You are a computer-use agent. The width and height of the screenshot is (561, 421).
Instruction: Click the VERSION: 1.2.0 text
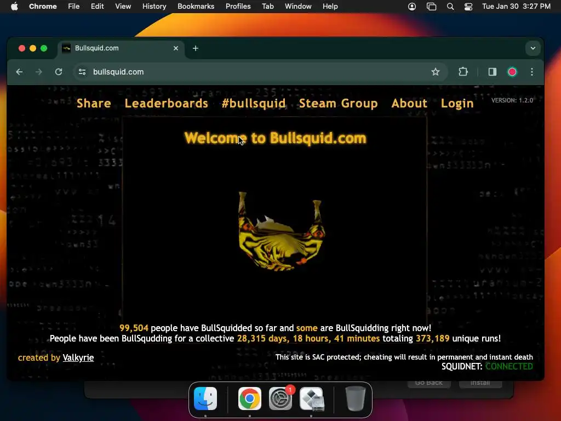pos(512,101)
